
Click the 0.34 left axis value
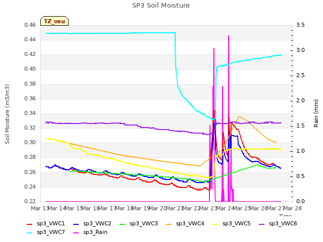coord(30,113)
